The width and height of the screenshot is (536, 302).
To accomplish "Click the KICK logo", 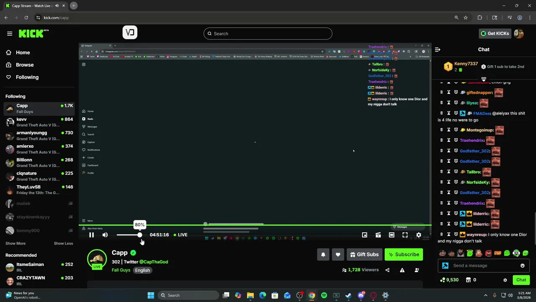I will pos(33,34).
